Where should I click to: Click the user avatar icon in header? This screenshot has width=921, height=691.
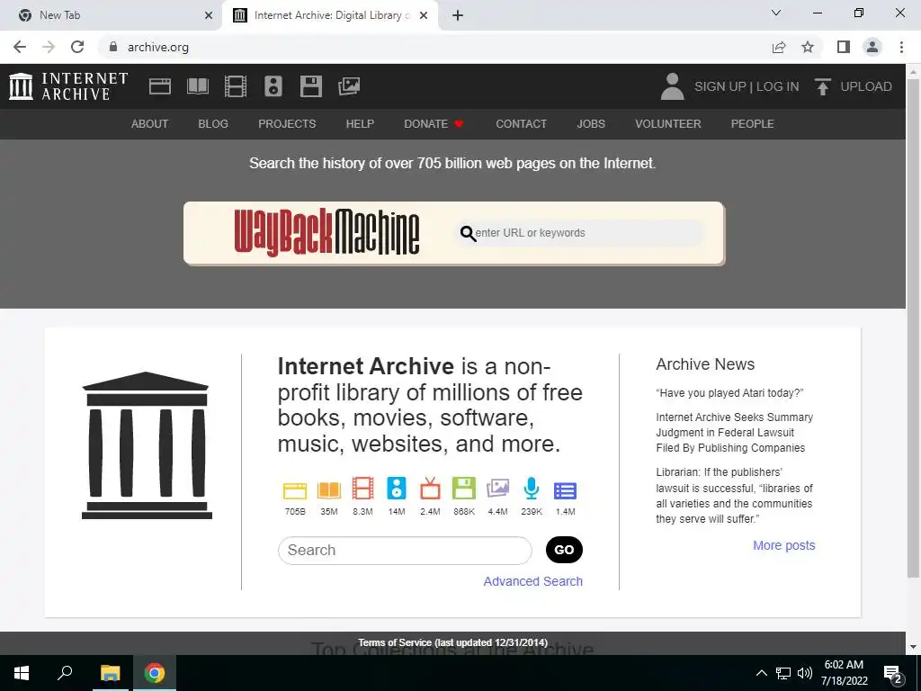(x=672, y=86)
